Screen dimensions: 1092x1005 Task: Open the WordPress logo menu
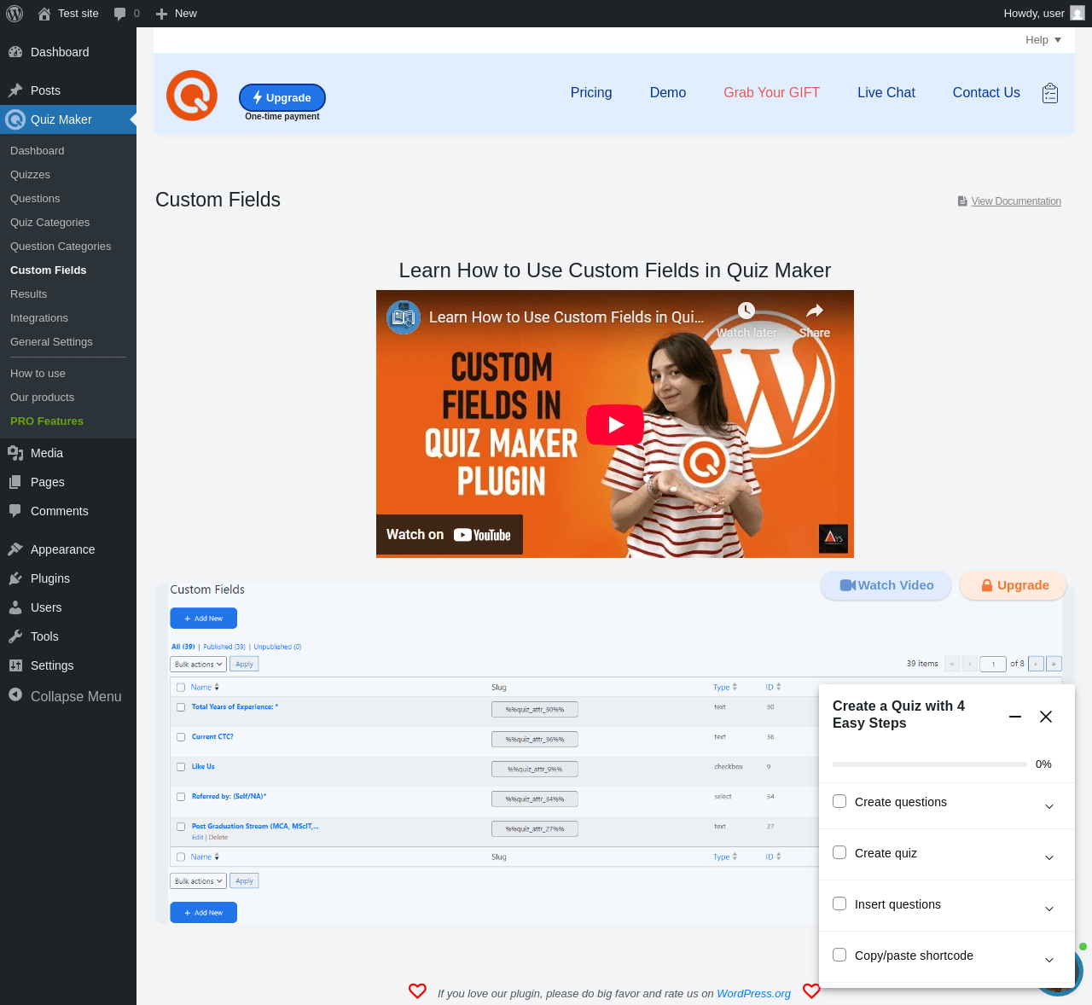[x=15, y=14]
